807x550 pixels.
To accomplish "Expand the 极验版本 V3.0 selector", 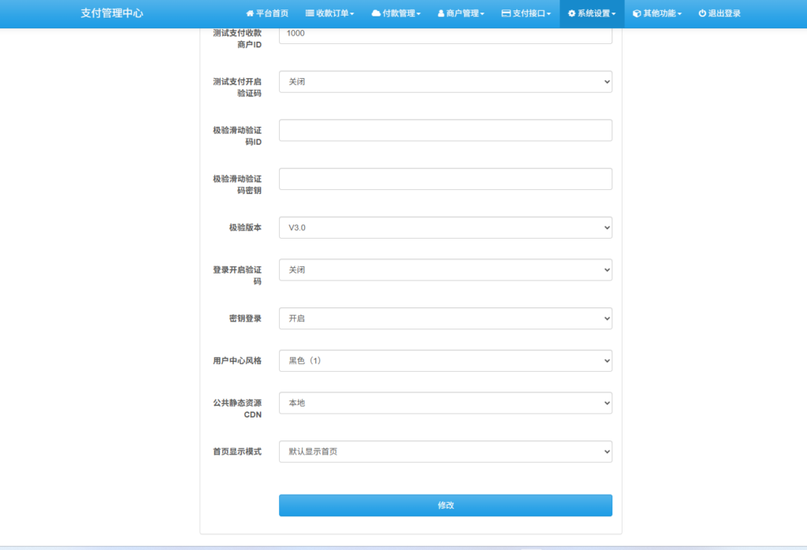I will [x=445, y=228].
